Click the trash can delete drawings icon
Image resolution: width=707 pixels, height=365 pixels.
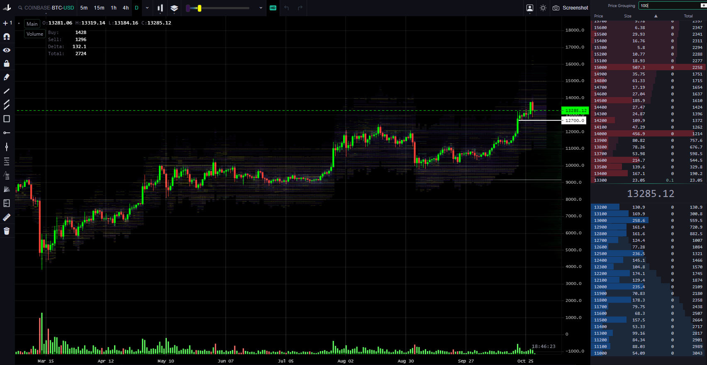(7, 231)
